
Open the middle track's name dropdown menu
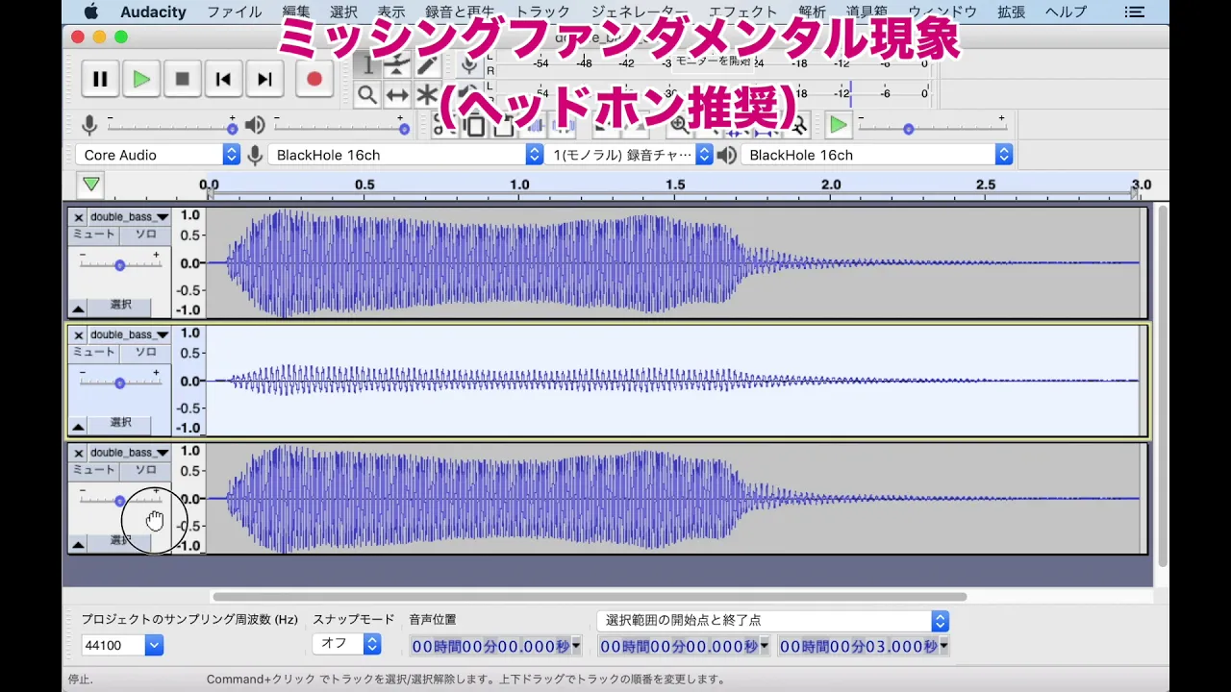point(129,335)
